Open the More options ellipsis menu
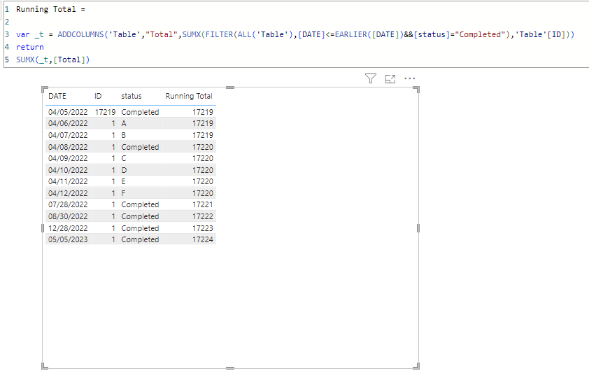 [x=409, y=78]
